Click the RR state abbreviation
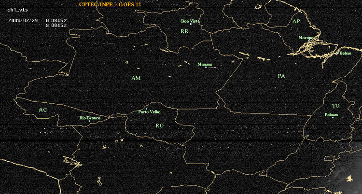Viewport: 362px width, 194px height. 184,31
